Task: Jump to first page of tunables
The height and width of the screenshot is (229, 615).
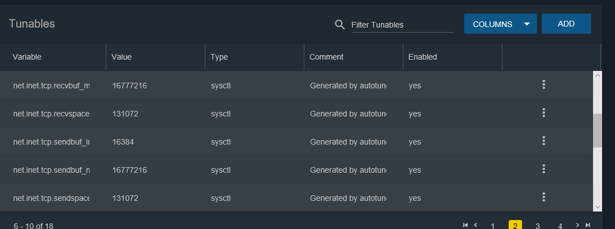Action: pyautogui.click(x=465, y=225)
